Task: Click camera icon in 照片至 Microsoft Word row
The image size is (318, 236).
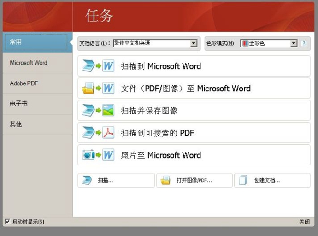Action: pos(88,155)
